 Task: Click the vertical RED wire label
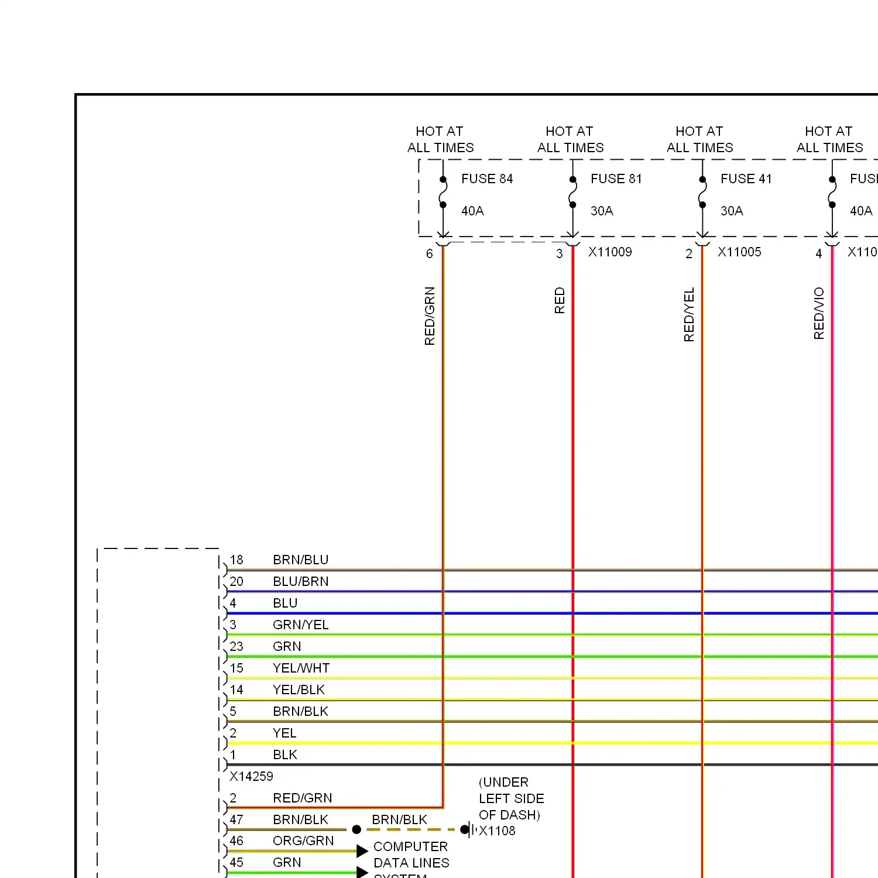point(560,300)
